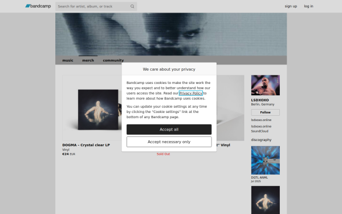
Task: Click the €24 EUR price text
Action: pos(69,154)
